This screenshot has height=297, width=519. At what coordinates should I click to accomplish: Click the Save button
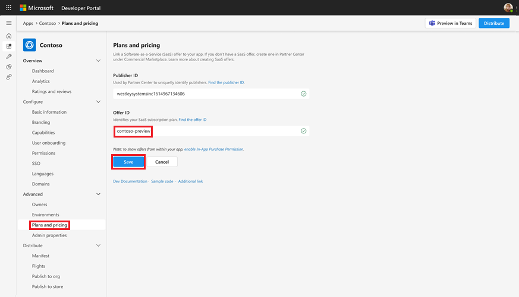coord(128,162)
